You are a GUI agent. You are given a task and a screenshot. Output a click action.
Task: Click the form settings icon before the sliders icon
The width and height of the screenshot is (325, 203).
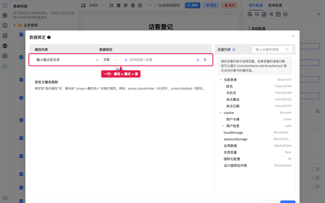coord(250,14)
